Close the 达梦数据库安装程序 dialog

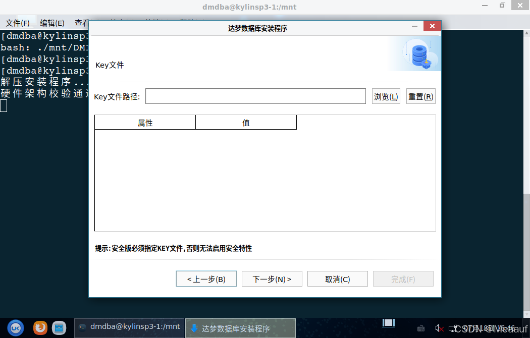point(432,26)
